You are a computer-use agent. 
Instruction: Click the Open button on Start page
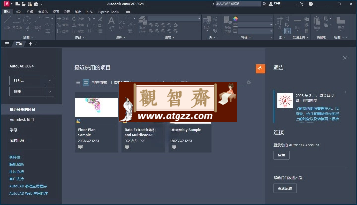coord(27,80)
